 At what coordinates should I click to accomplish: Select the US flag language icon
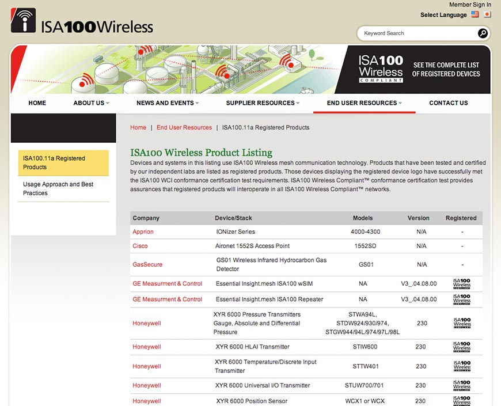click(475, 14)
